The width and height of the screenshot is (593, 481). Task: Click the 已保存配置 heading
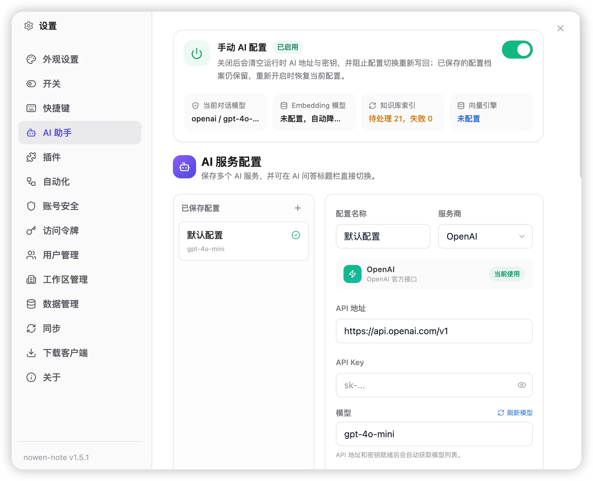(201, 208)
